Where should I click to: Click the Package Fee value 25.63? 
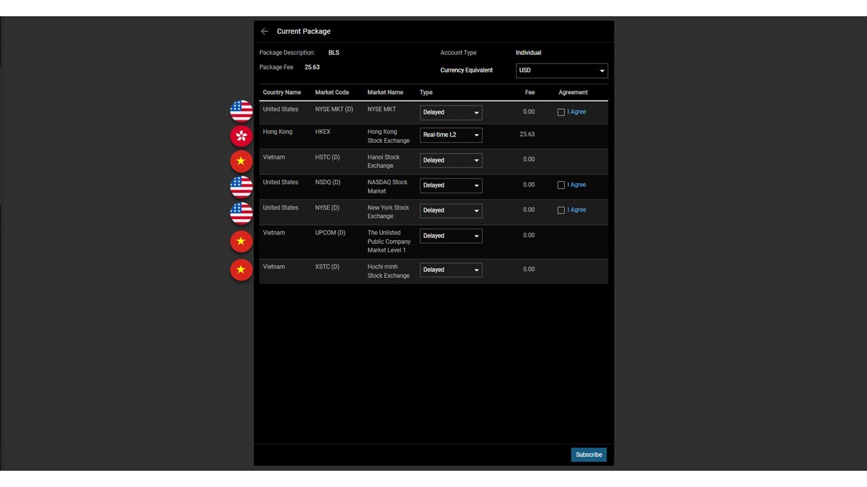(x=312, y=68)
